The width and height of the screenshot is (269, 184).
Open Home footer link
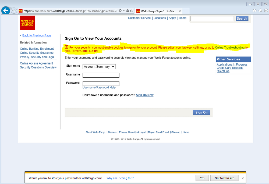pos(186,132)
